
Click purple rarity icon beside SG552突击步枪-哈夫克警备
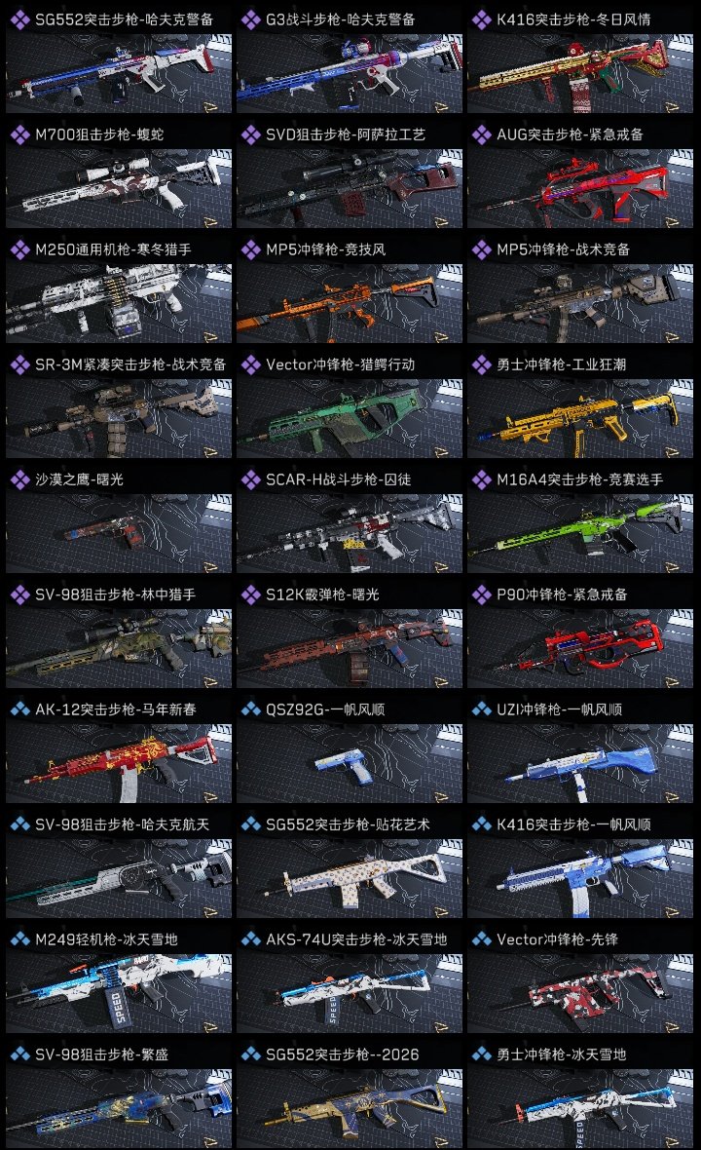click(19, 19)
